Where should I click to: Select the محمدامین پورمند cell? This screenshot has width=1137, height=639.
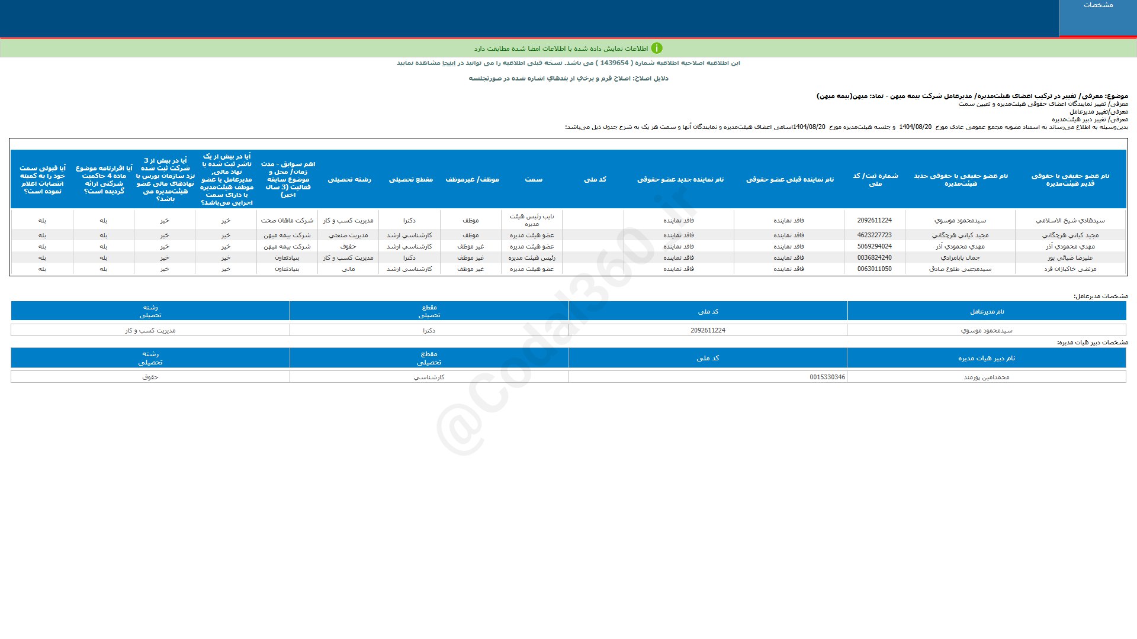coord(986,377)
